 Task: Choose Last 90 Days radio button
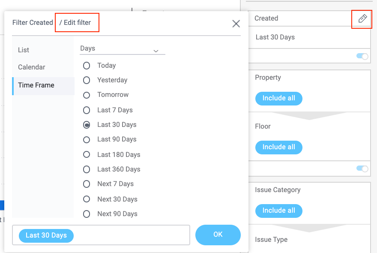[87, 139]
